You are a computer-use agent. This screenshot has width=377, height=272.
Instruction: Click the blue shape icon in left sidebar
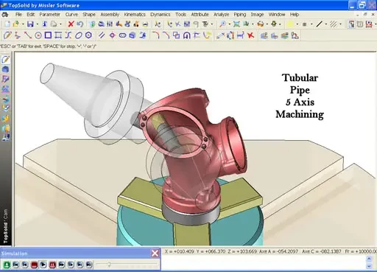[6, 69]
